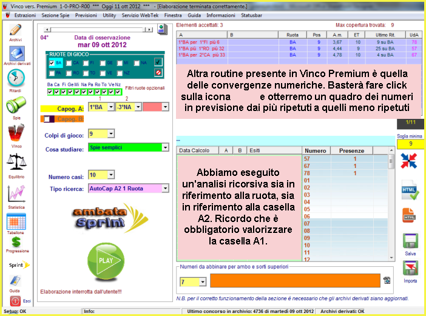Open the -3°NA Capog. A dropdown
The height and width of the screenshot is (316, 426).
138,107
